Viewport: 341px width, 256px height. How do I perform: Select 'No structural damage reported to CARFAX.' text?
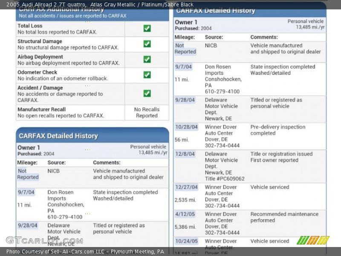click(68, 47)
